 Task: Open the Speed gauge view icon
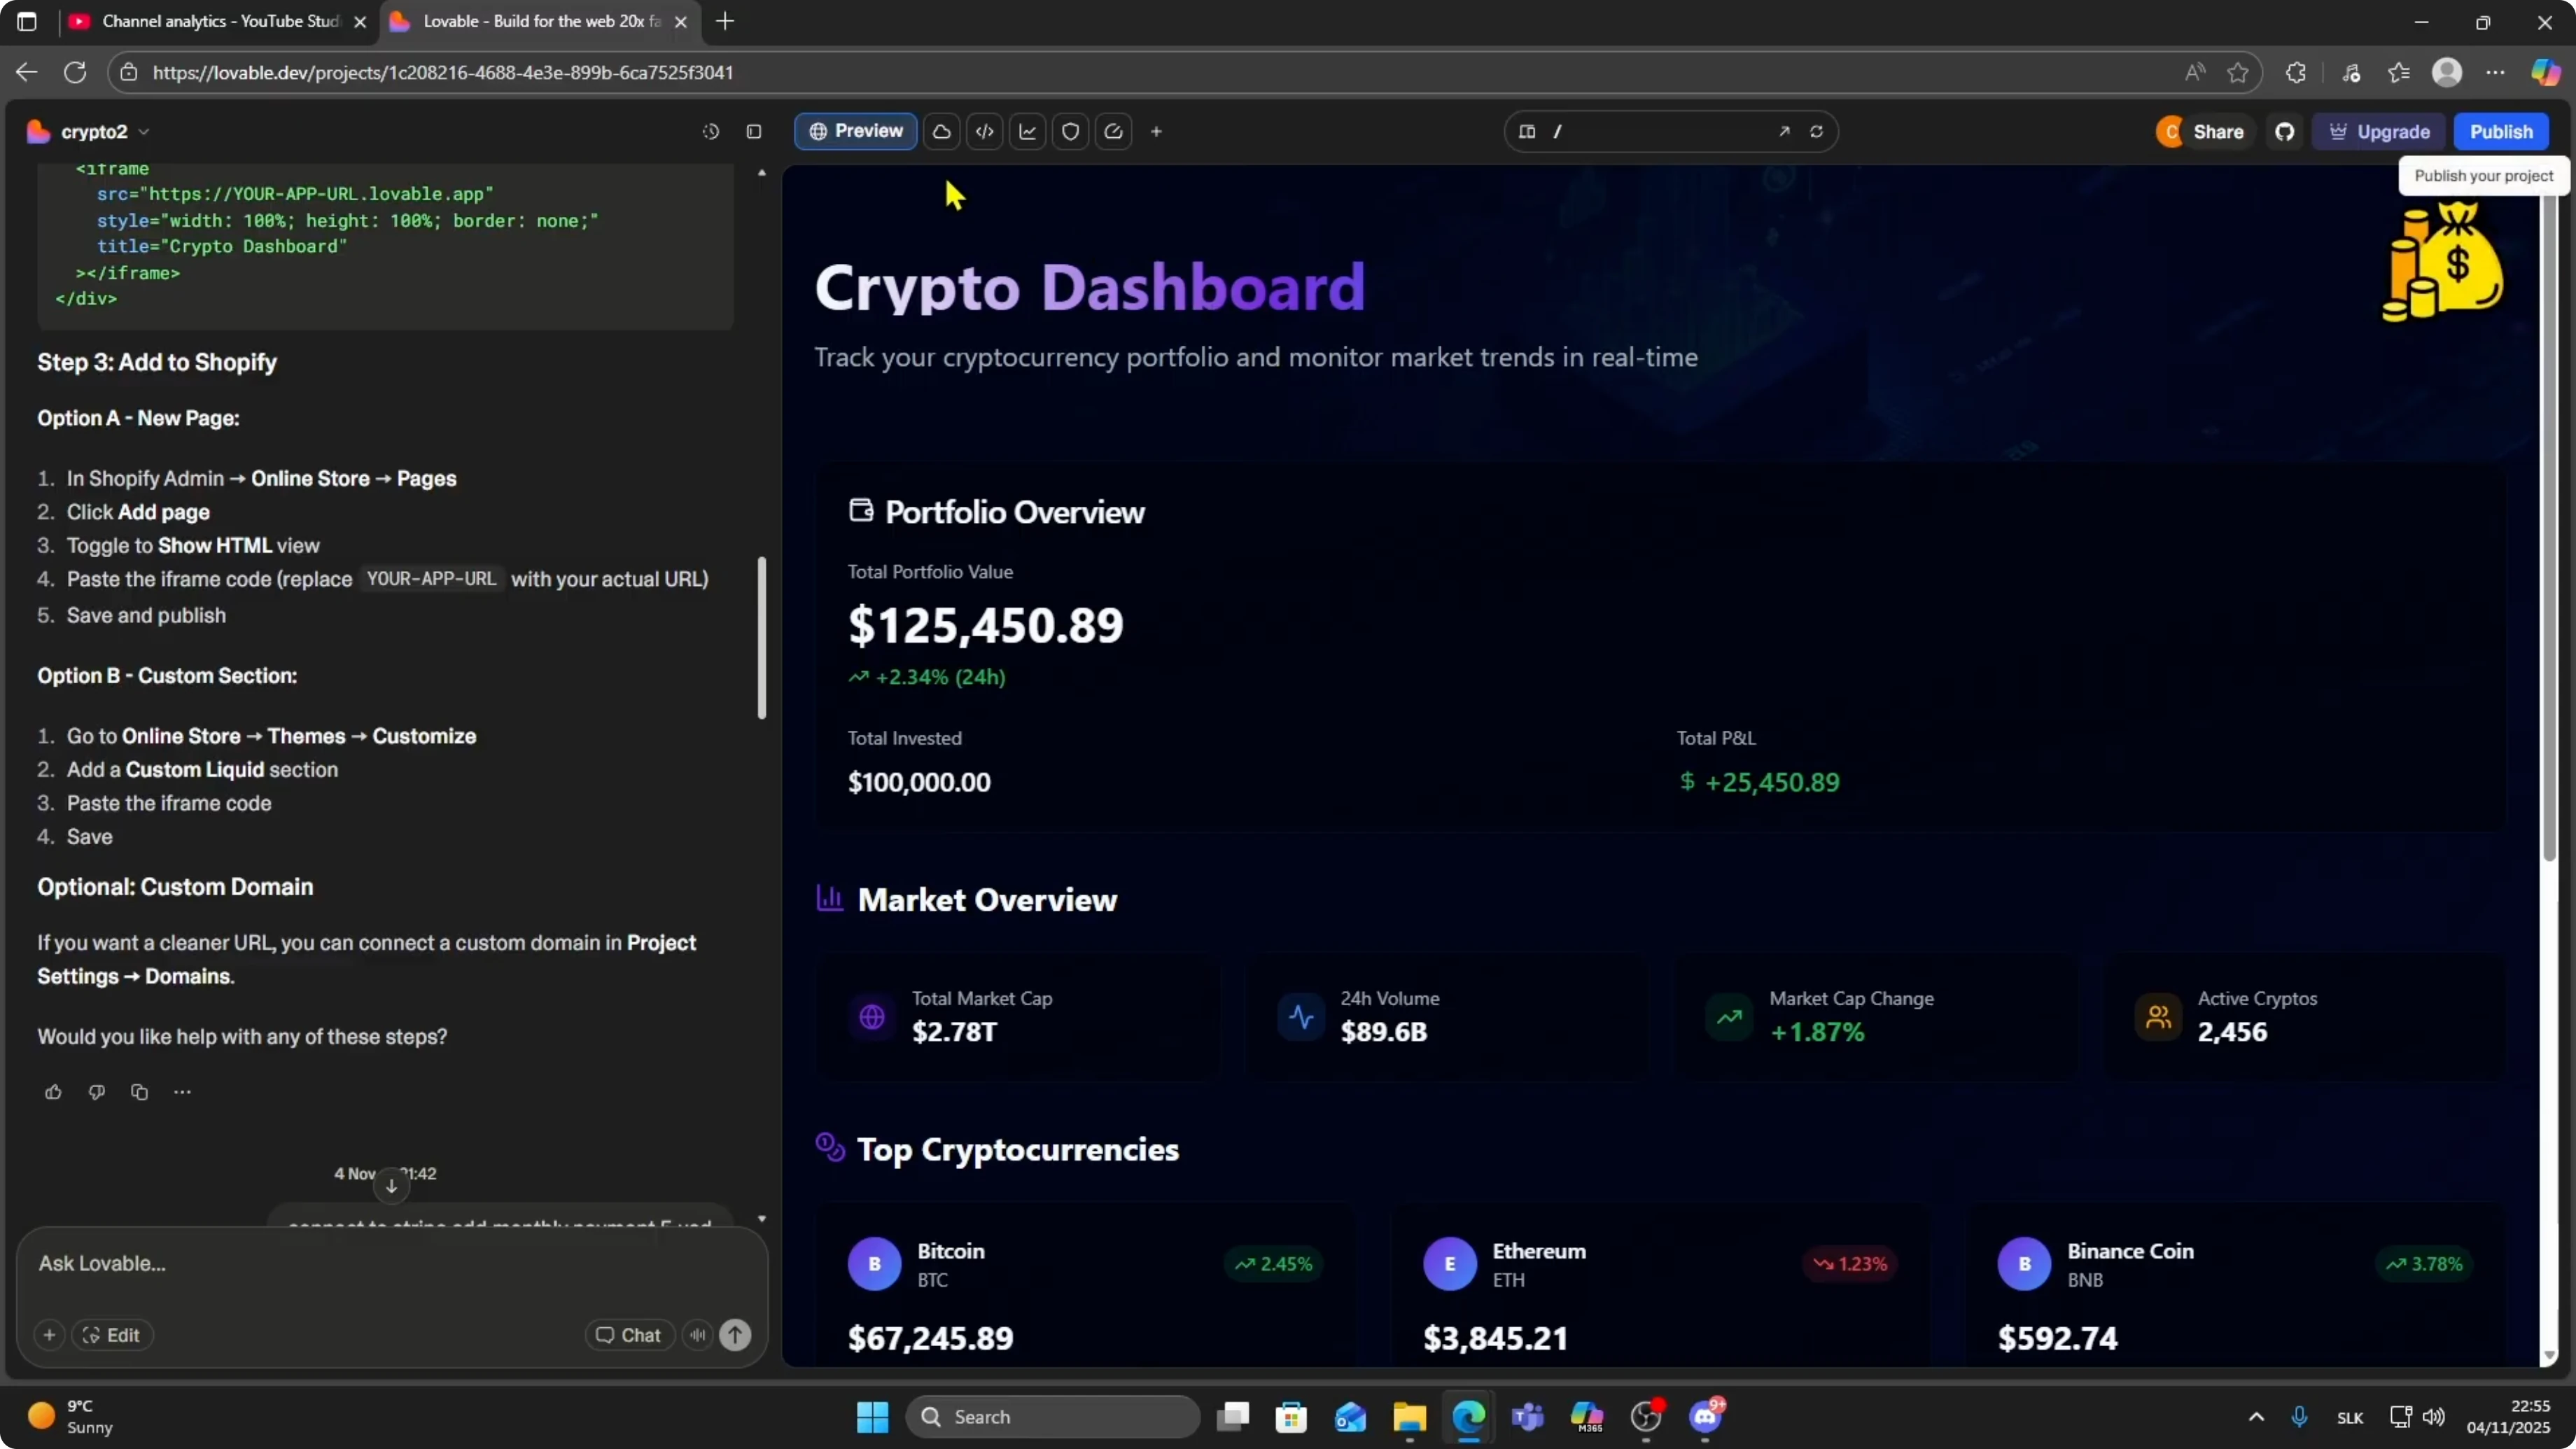point(1114,132)
